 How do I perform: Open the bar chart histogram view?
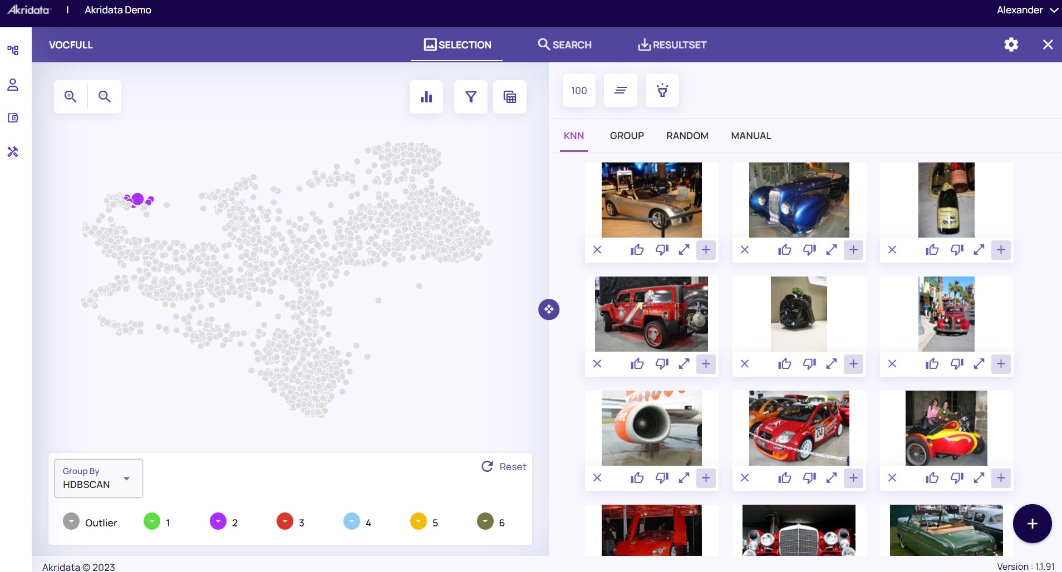pyautogui.click(x=426, y=97)
